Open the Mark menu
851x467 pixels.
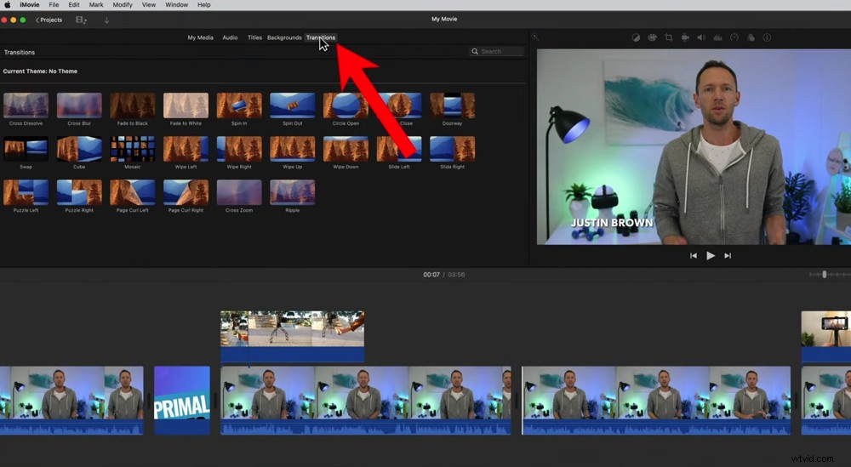96,5
